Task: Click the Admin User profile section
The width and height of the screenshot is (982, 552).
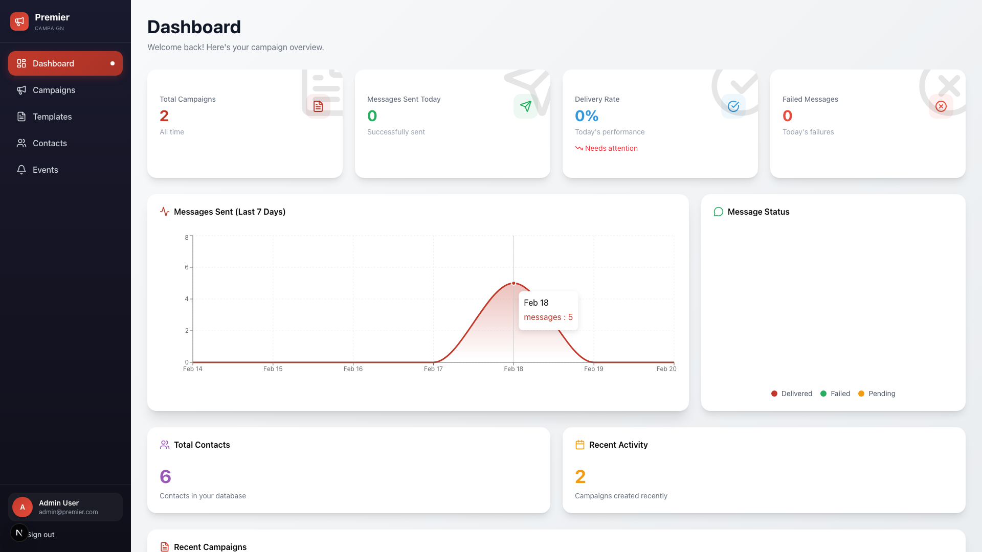Action: (x=65, y=507)
